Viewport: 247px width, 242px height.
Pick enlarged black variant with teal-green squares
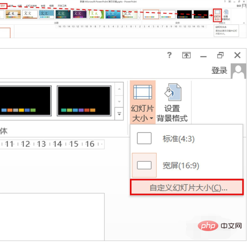tap(84, 101)
